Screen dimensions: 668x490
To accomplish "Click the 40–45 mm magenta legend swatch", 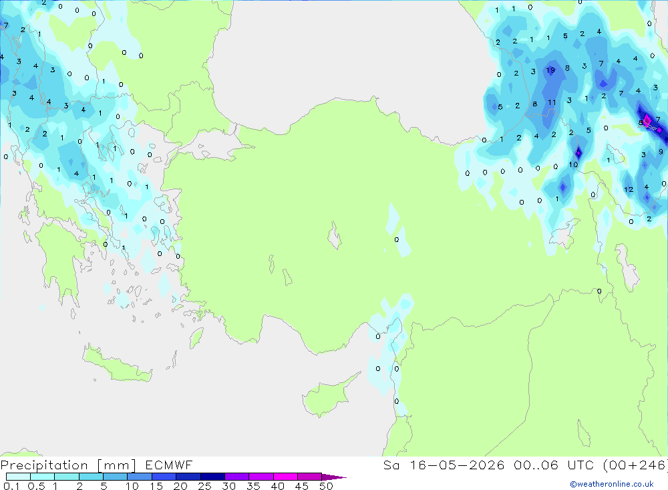I will point(285,477).
